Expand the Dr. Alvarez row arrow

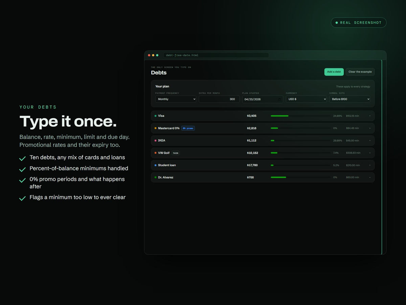[370, 177]
